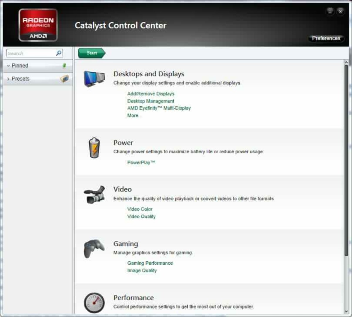Click More under Desktops and Displays
The width and height of the screenshot is (352, 317).
(x=134, y=115)
